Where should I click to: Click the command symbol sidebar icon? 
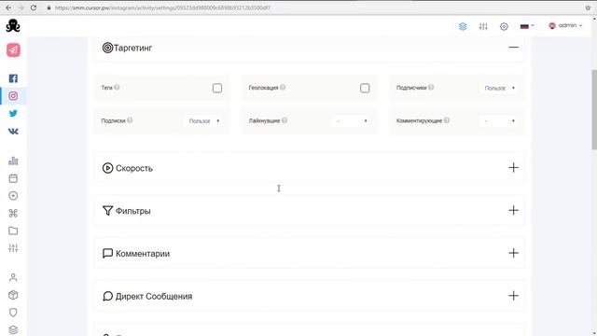pyautogui.click(x=13, y=214)
